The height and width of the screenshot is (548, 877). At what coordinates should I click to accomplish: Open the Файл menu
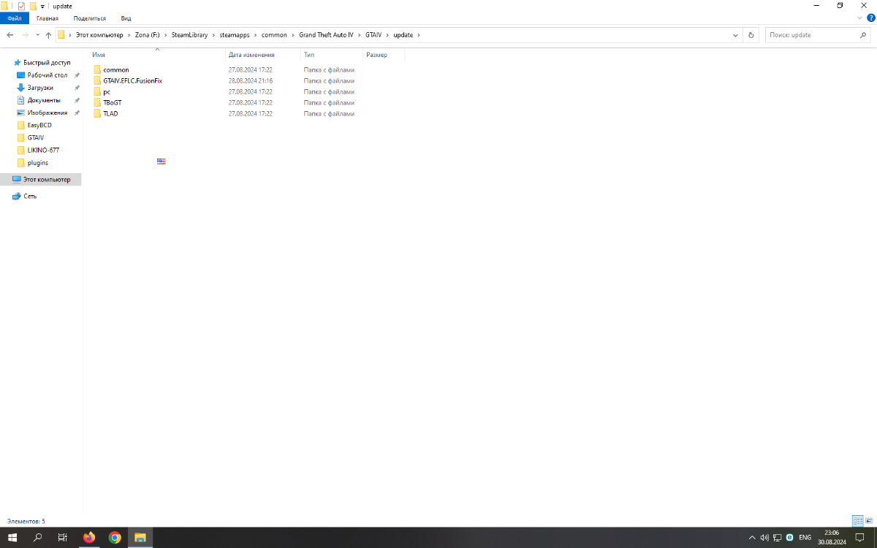[x=15, y=18]
